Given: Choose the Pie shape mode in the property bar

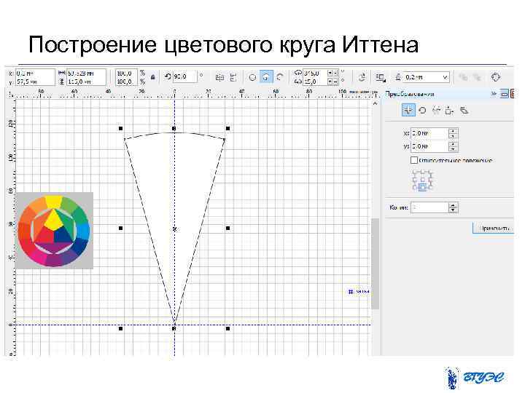Looking at the screenshot, I should [266, 77].
